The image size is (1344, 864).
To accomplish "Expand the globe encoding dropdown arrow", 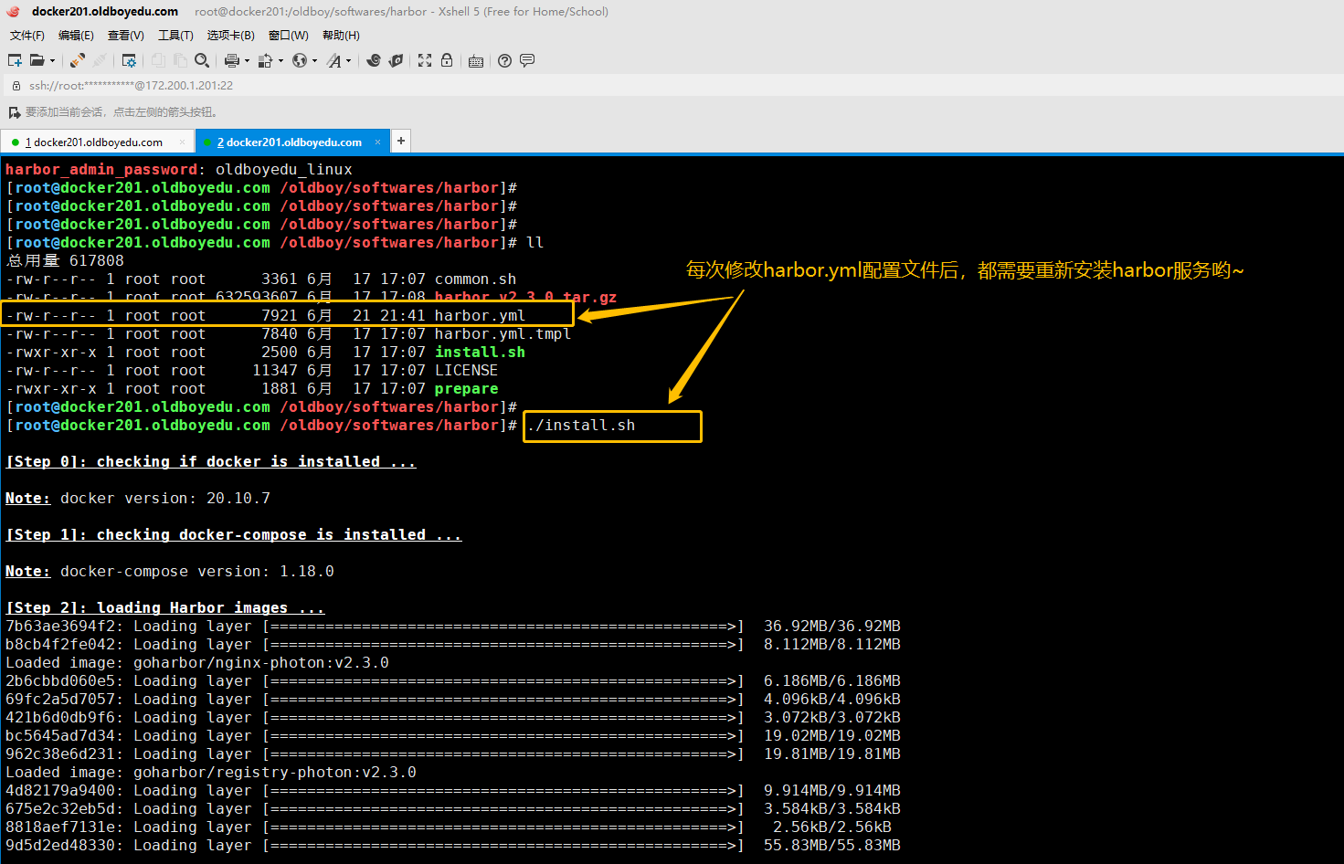I will 315,61.
